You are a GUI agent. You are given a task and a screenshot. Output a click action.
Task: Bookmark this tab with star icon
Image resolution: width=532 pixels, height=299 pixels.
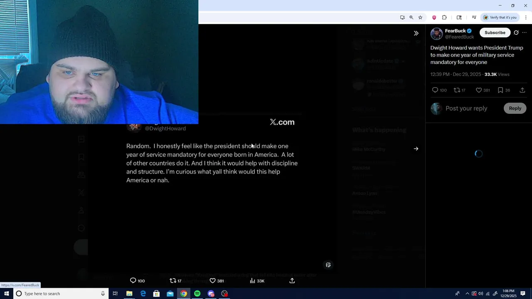pos(420,17)
